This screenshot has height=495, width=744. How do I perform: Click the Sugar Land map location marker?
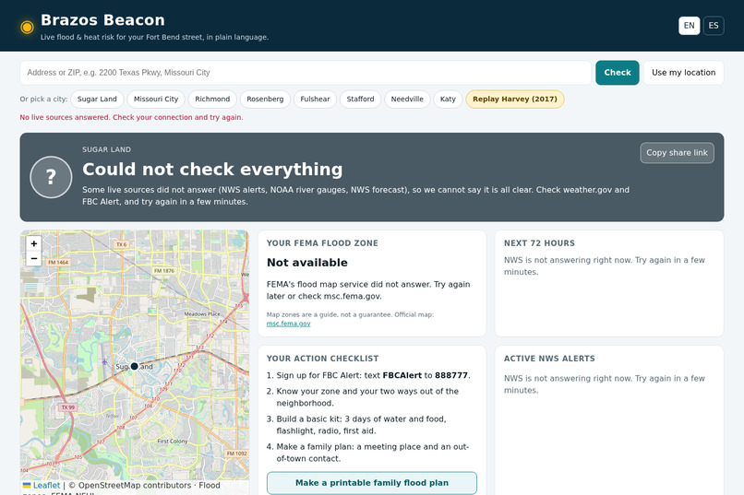[134, 366]
